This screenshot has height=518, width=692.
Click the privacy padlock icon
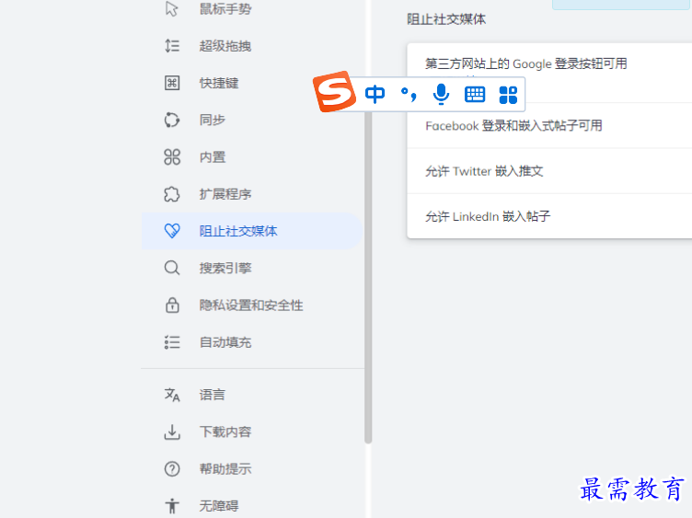[172, 305]
